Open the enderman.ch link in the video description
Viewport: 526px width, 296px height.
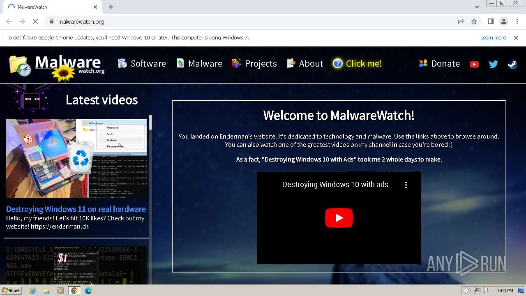point(60,226)
